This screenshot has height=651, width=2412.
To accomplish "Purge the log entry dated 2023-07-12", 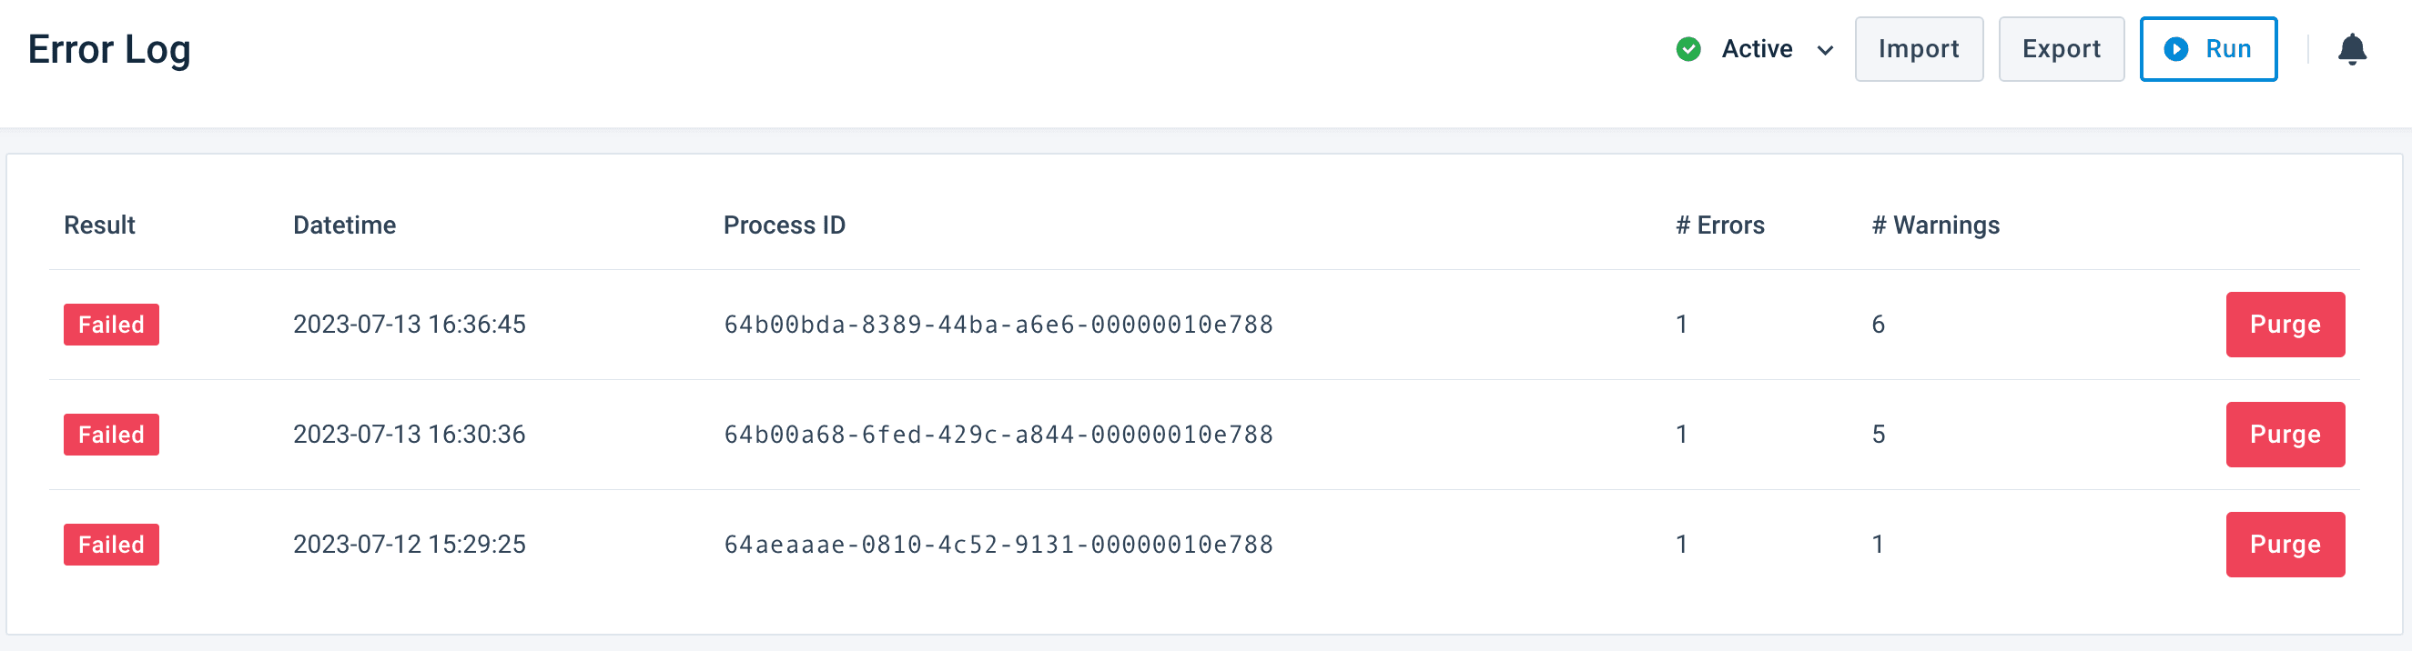I will pyautogui.click(x=2285, y=545).
